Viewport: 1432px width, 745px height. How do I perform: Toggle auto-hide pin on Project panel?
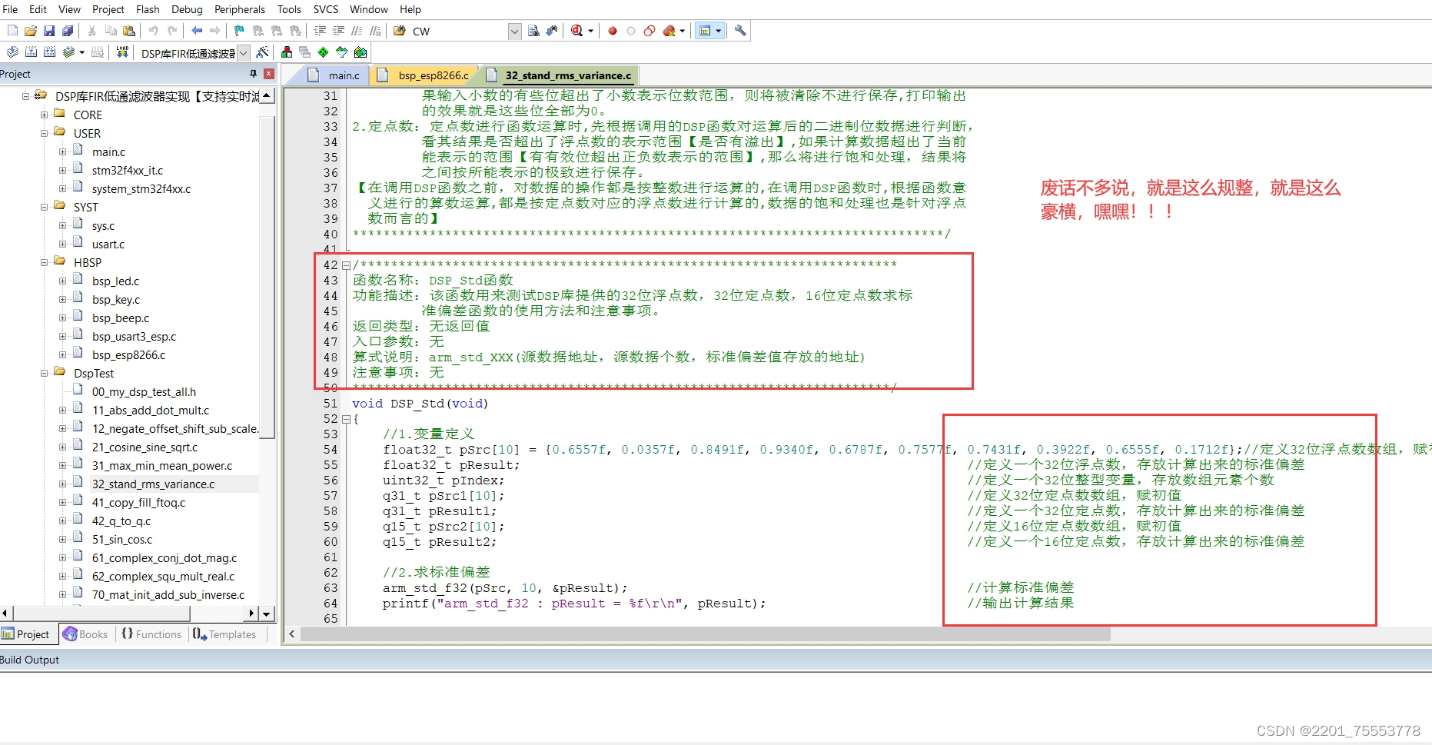pyautogui.click(x=253, y=74)
